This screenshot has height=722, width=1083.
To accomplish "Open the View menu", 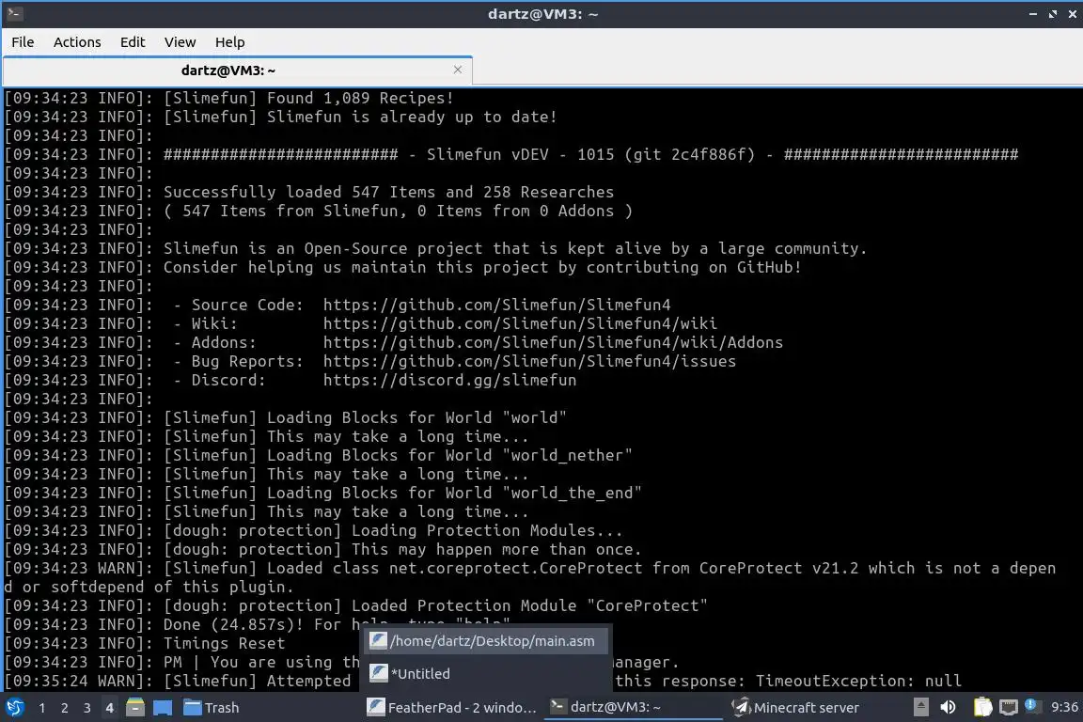I will (x=180, y=42).
